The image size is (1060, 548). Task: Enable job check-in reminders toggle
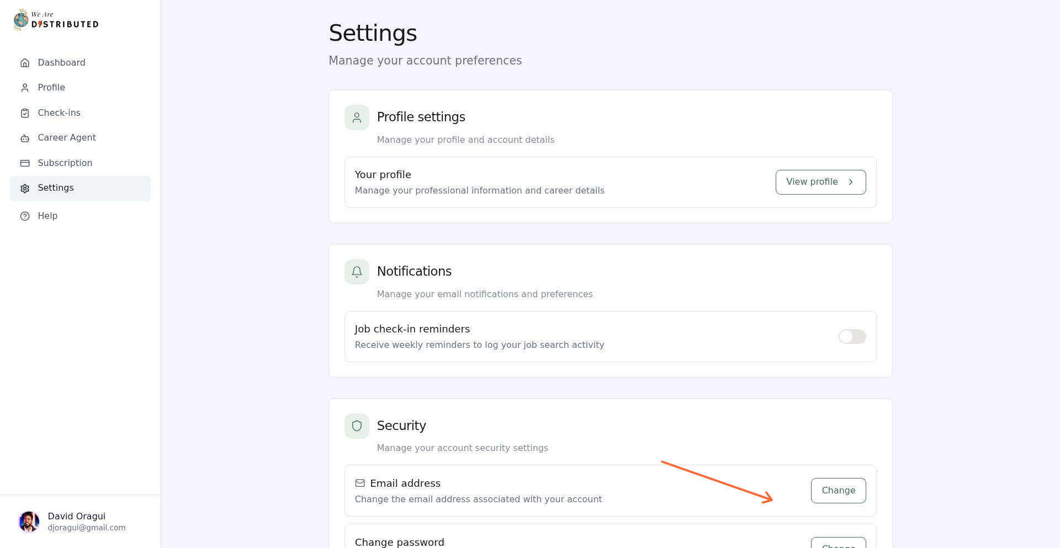click(852, 336)
